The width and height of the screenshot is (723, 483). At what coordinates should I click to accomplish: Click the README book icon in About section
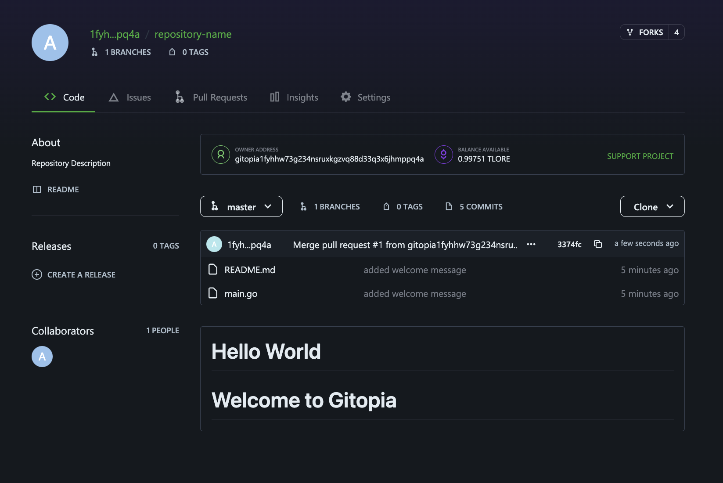click(x=37, y=189)
